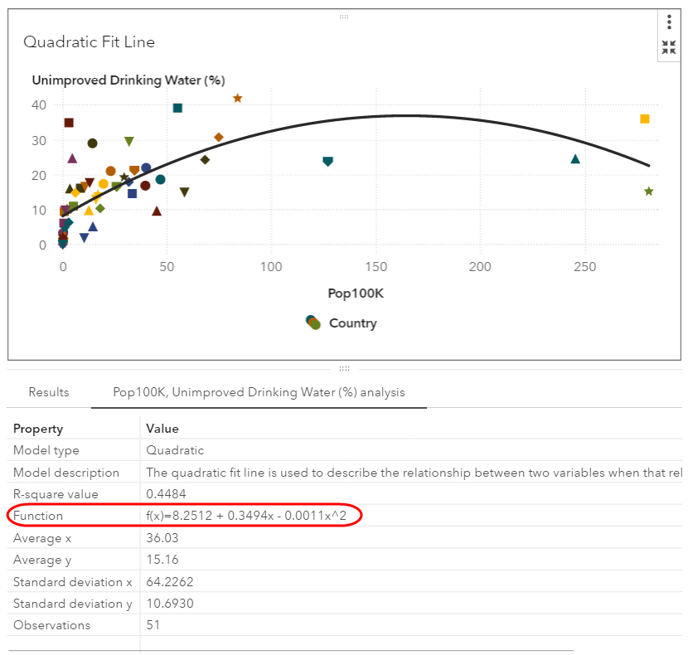688x655 pixels.
Task: Select the yellow square point at far right
Action: (644, 119)
